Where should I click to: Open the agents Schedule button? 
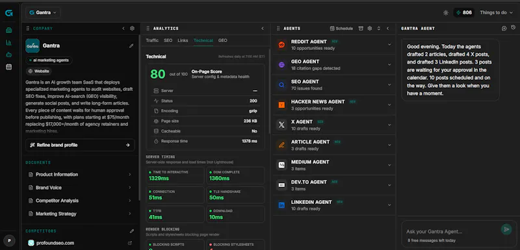[x=341, y=29]
